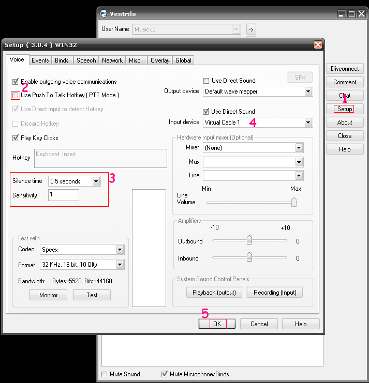Click the Line Volume slider thumb

click(294, 202)
